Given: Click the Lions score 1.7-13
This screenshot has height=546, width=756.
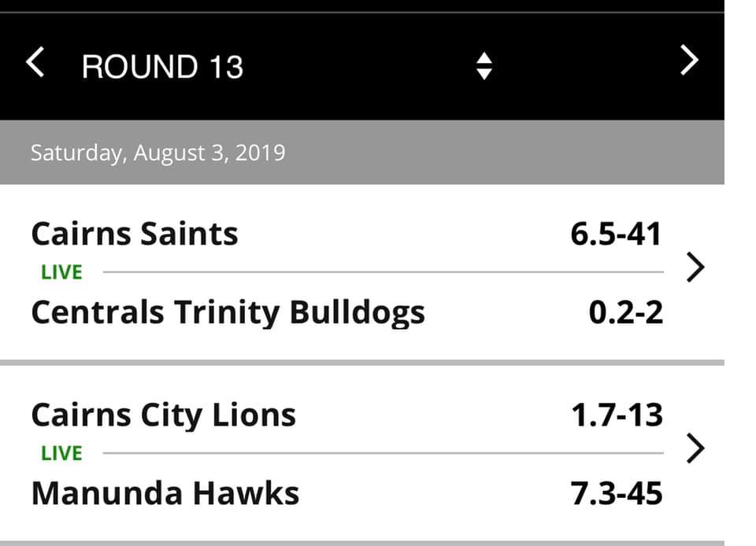Looking at the screenshot, I should pos(617,415).
